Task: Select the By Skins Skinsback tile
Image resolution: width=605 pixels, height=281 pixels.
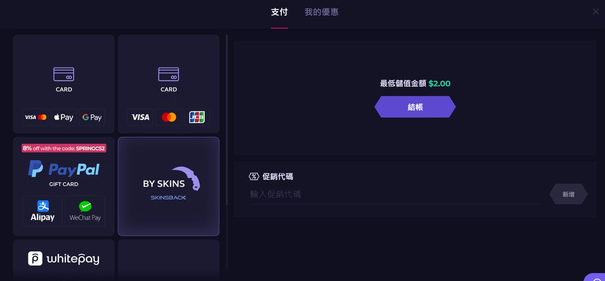Action: [x=169, y=186]
